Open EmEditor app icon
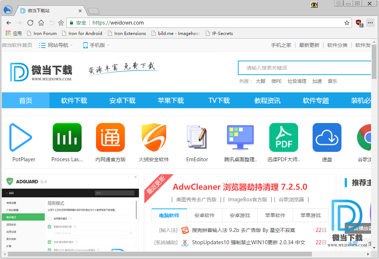Screen dimensions: 379x259 tap(197, 137)
